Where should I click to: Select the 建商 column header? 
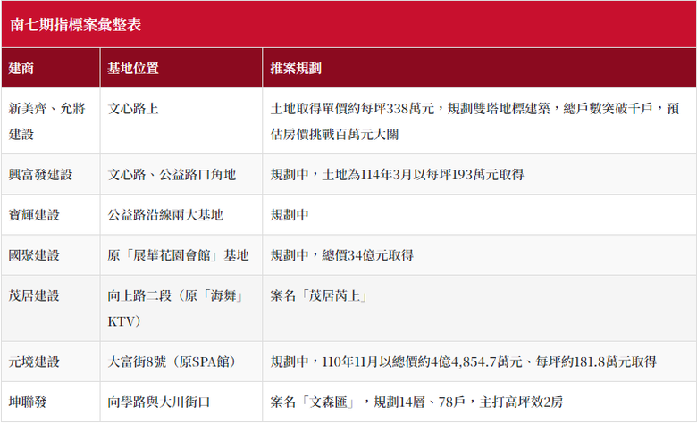pyautogui.click(x=51, y=68)
